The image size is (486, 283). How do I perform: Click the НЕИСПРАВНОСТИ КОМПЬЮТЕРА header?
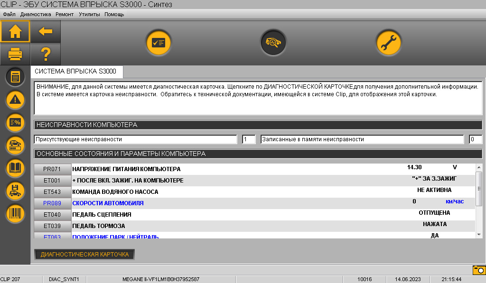pyautogui.click(x=258, y=125)
